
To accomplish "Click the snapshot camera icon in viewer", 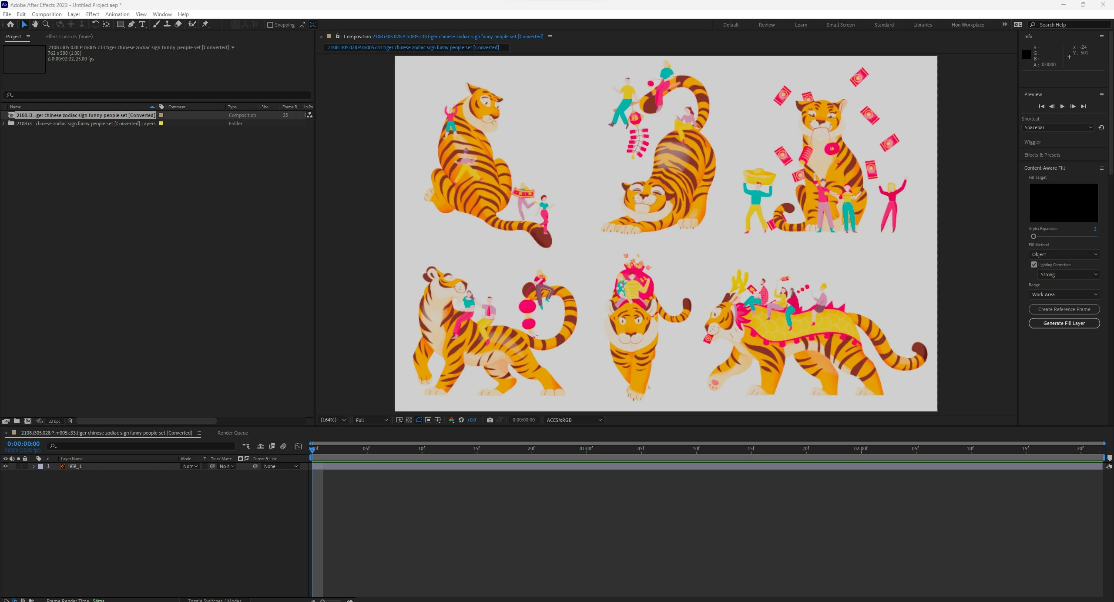I will coord(490,420).
